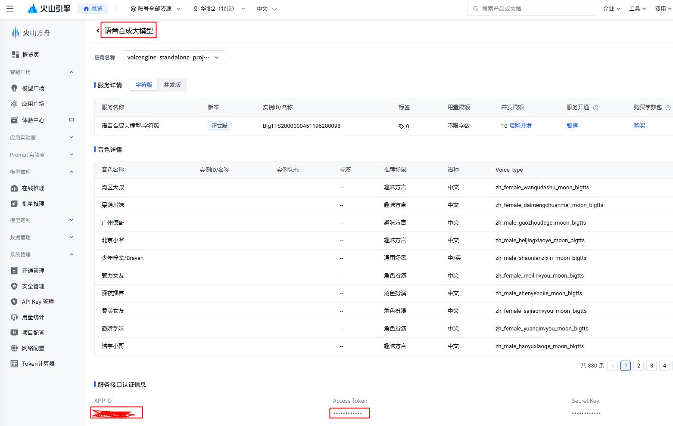Click the 呆萌川妹 voice name
This screenshot has width=673, height=426.
113,205
